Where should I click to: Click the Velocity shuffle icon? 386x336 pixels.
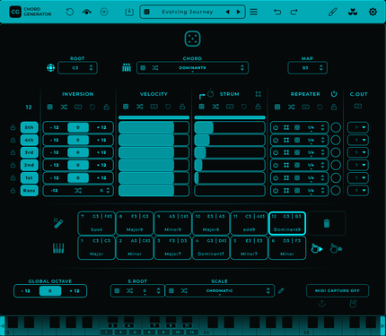(140, 107)
